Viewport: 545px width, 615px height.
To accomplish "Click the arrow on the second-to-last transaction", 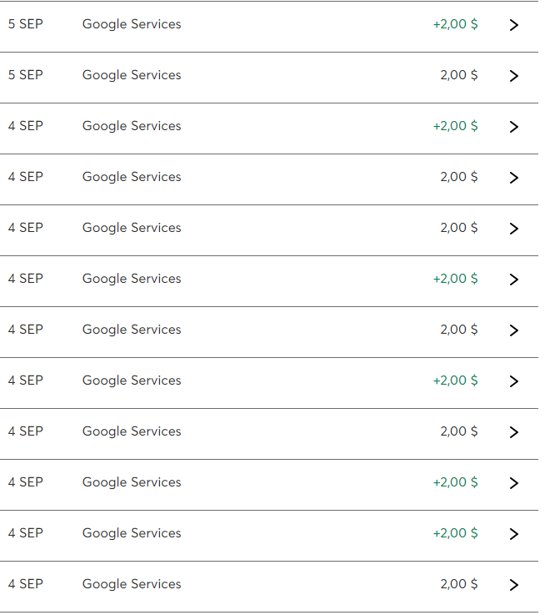I will [x=513, y=534].
